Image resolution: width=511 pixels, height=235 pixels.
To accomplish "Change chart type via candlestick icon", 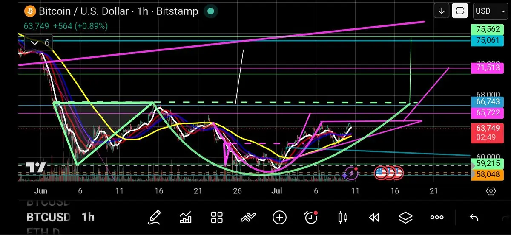I will click(x=342, y=218).
